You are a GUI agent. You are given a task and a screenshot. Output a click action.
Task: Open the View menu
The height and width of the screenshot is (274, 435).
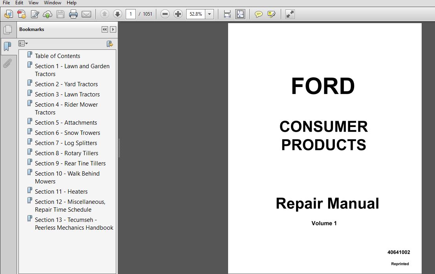(33, 3)
